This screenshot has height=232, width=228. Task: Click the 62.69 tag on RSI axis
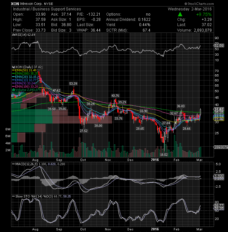tap(219, 45)
